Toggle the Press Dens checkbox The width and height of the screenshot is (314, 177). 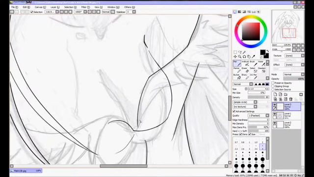(240, 134)
